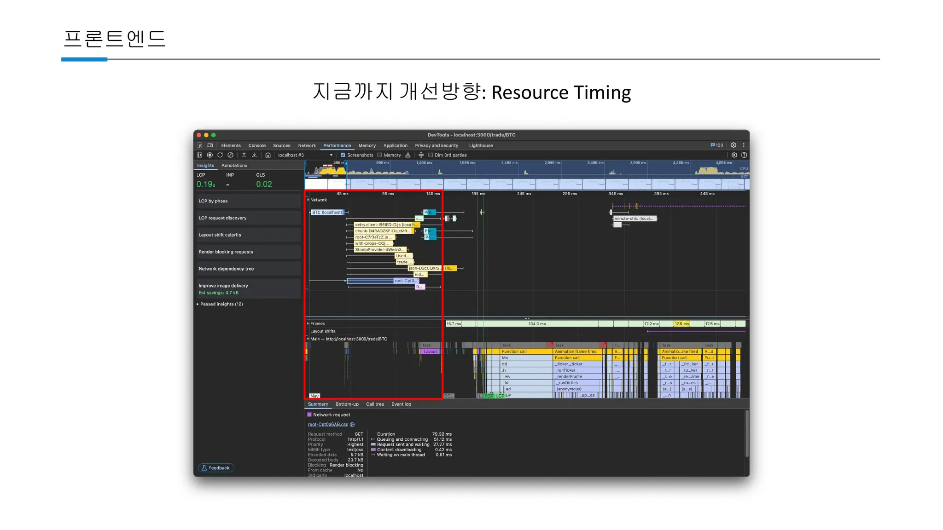
Task: Click the 134.0 ms frame bar
Action: point(537,324)
